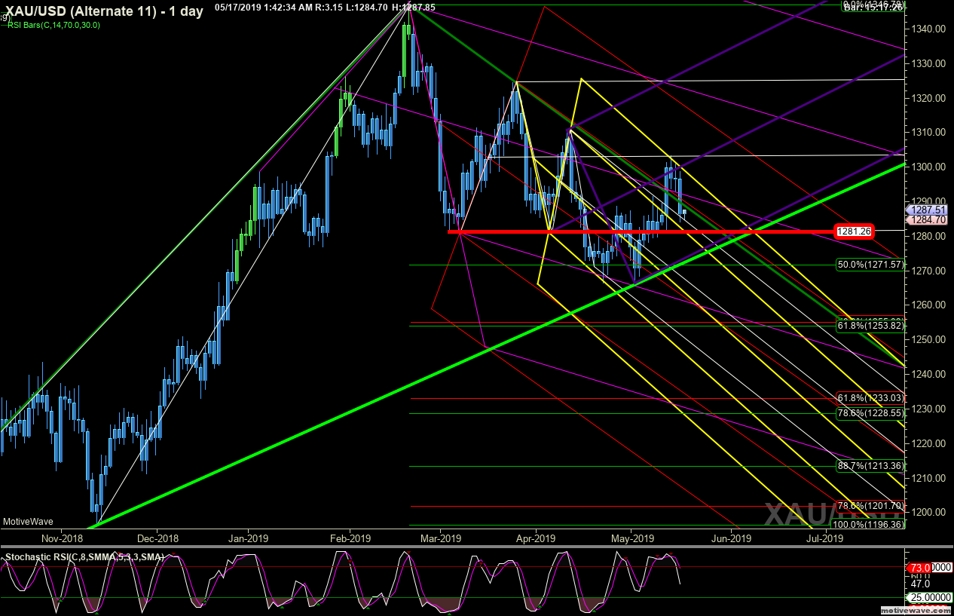Click the H:1287.85 high value in header
Screen dimensions: 954x616
414,7
